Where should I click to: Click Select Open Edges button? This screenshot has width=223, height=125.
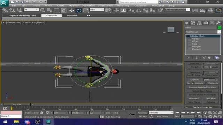[202, 91]
